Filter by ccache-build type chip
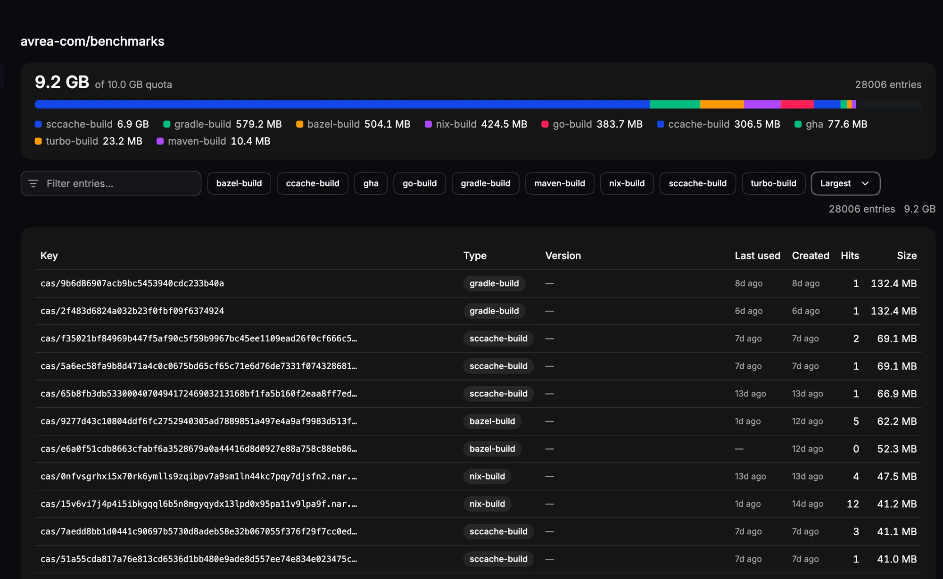Viewport: 943px width, 579px height. (313, 183)
